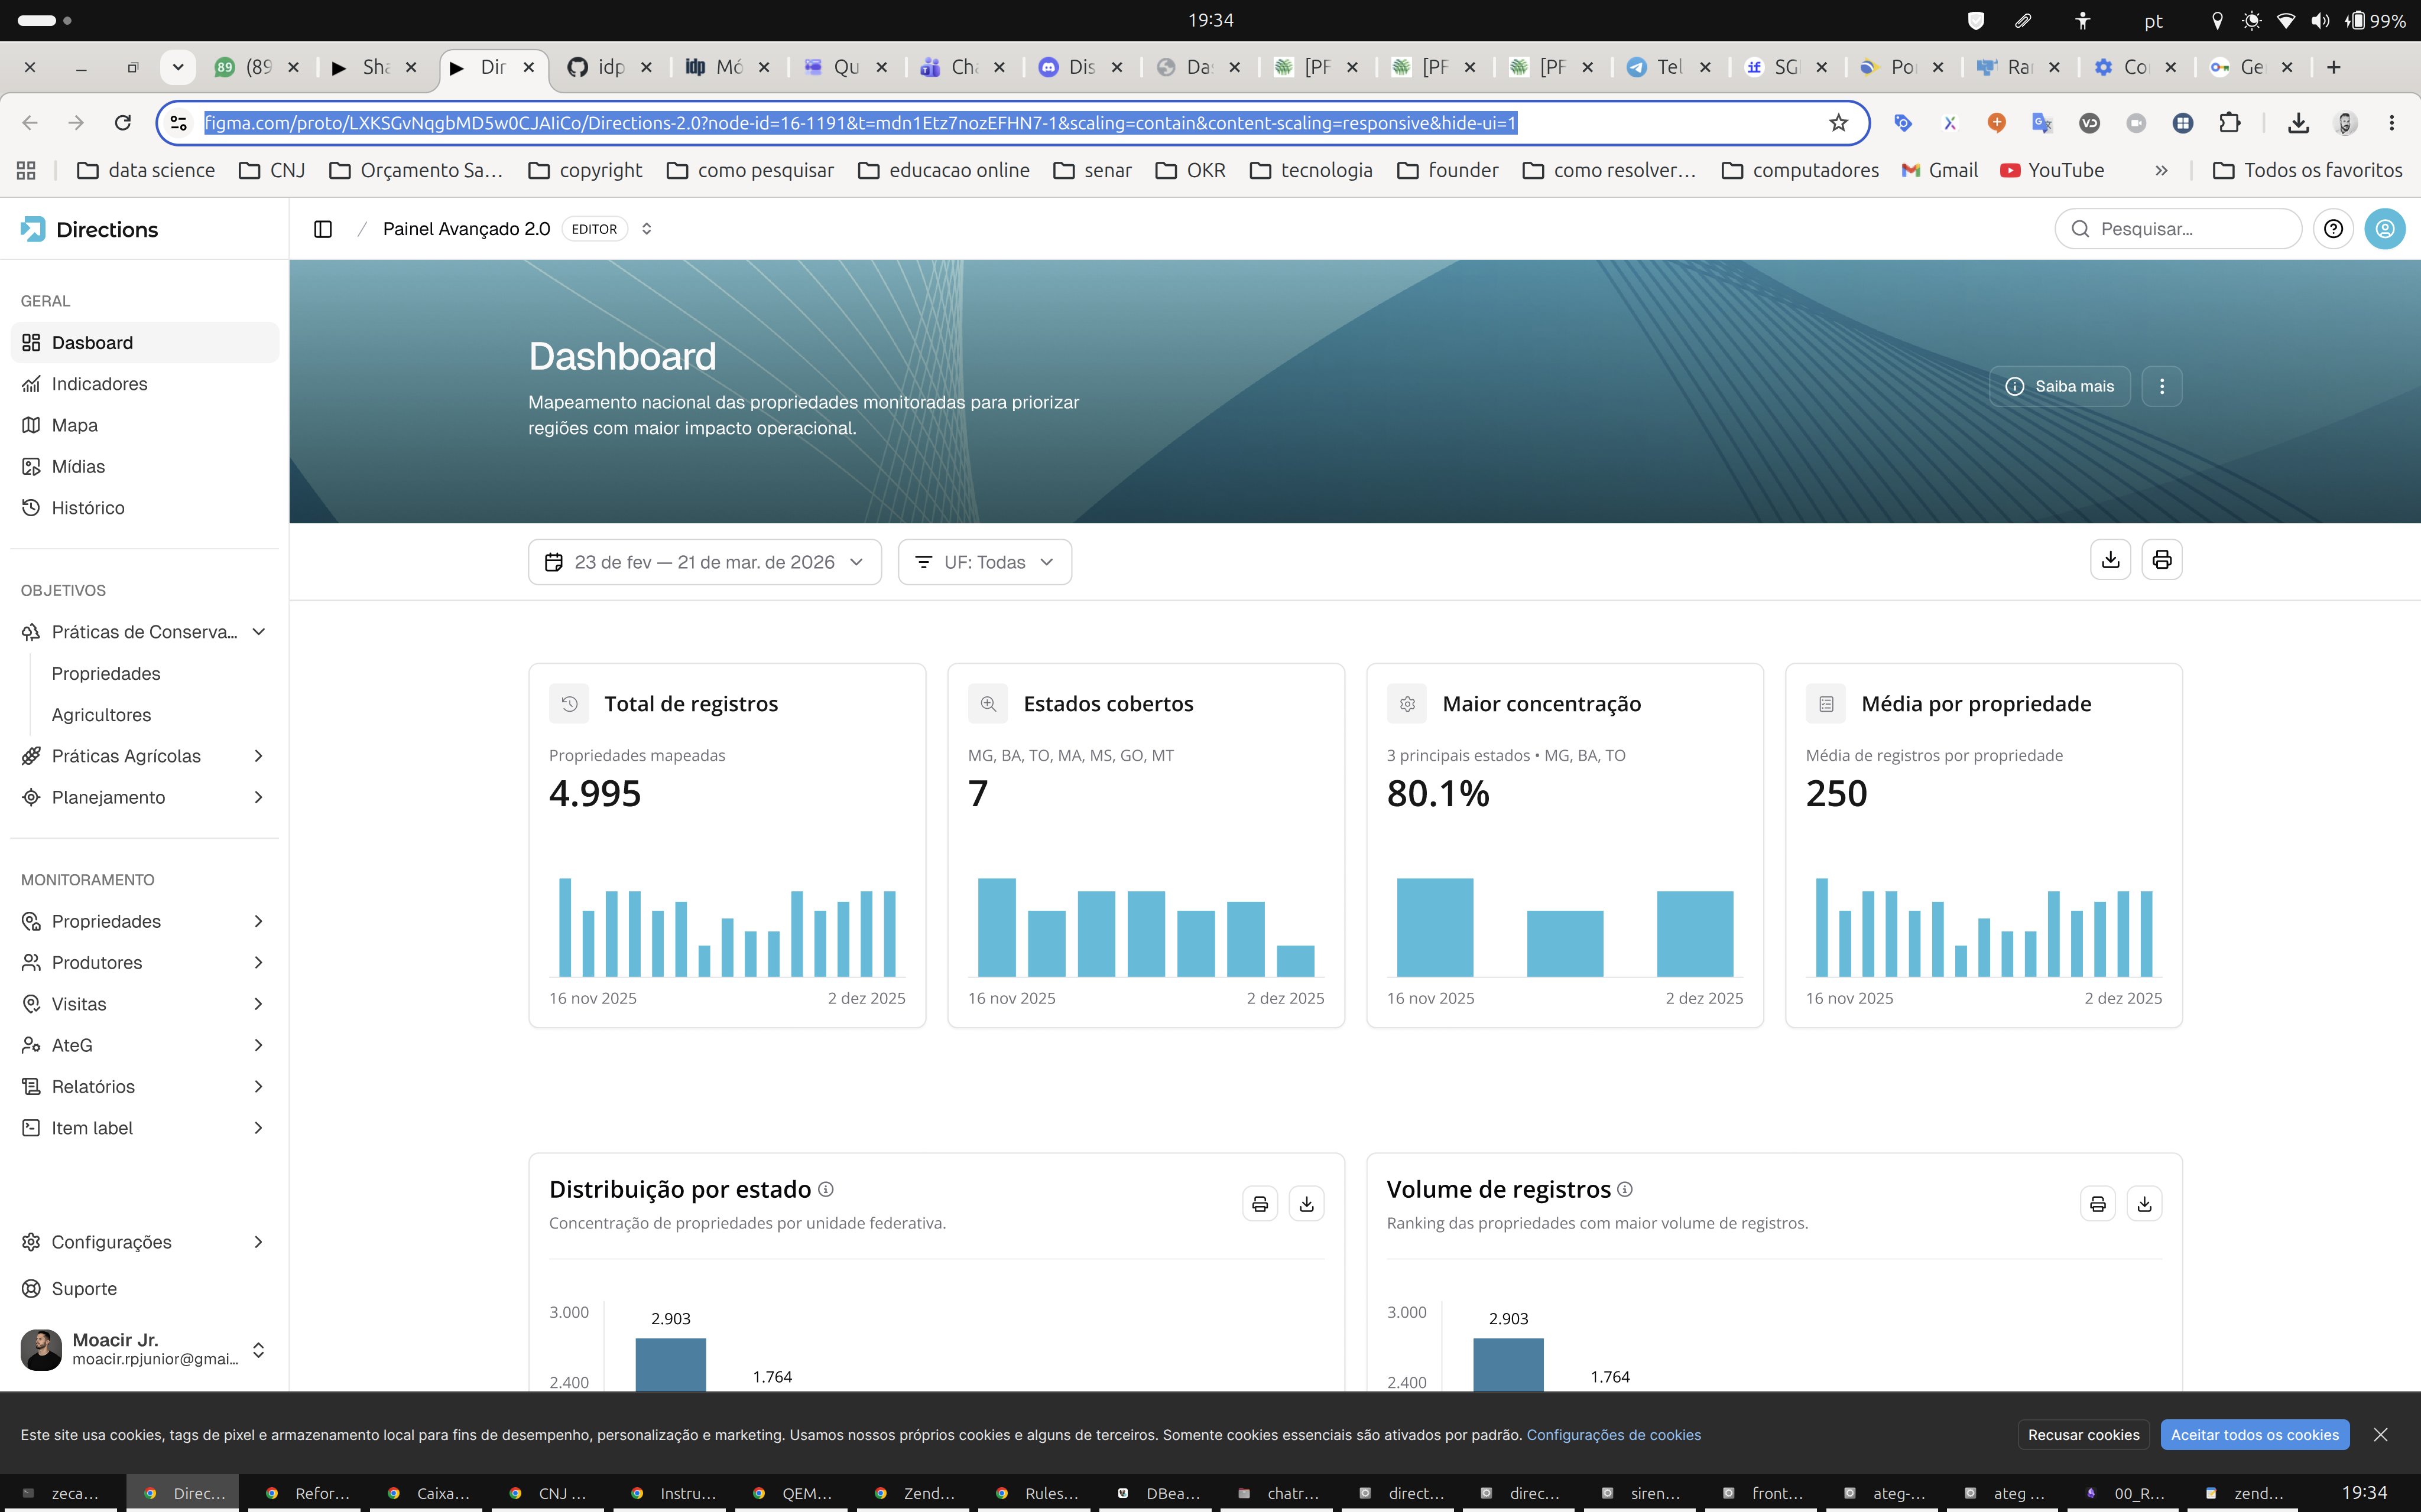This screenshot has width=2421, height=1512.
Task: Open the date range dropdown
Action: coord(705,562)
